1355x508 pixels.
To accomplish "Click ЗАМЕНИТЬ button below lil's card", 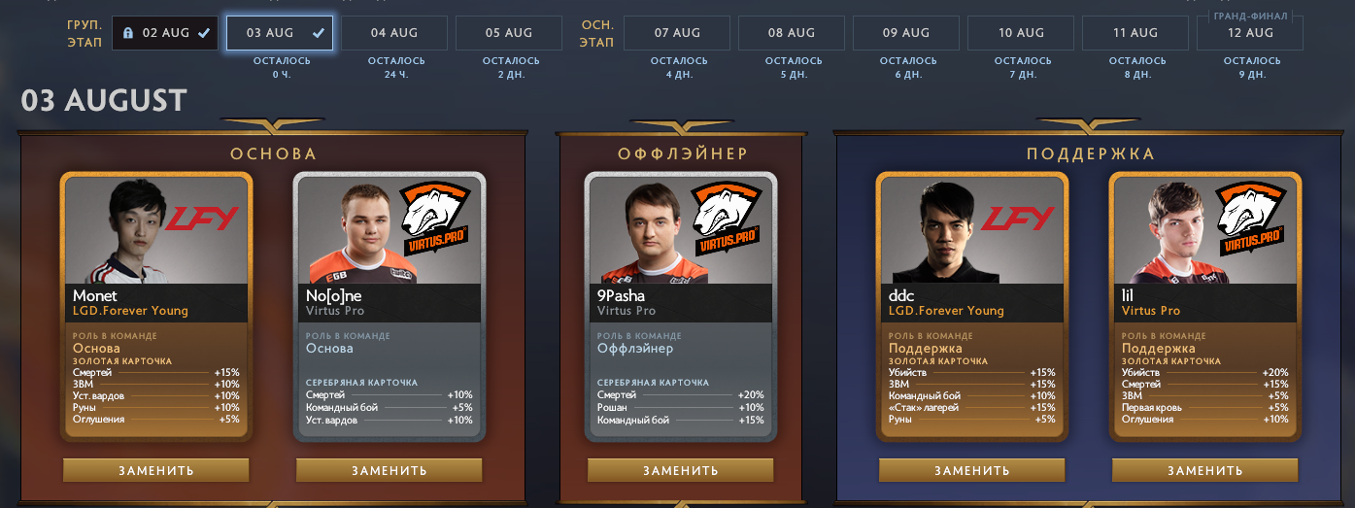I will click(1205, 470).
